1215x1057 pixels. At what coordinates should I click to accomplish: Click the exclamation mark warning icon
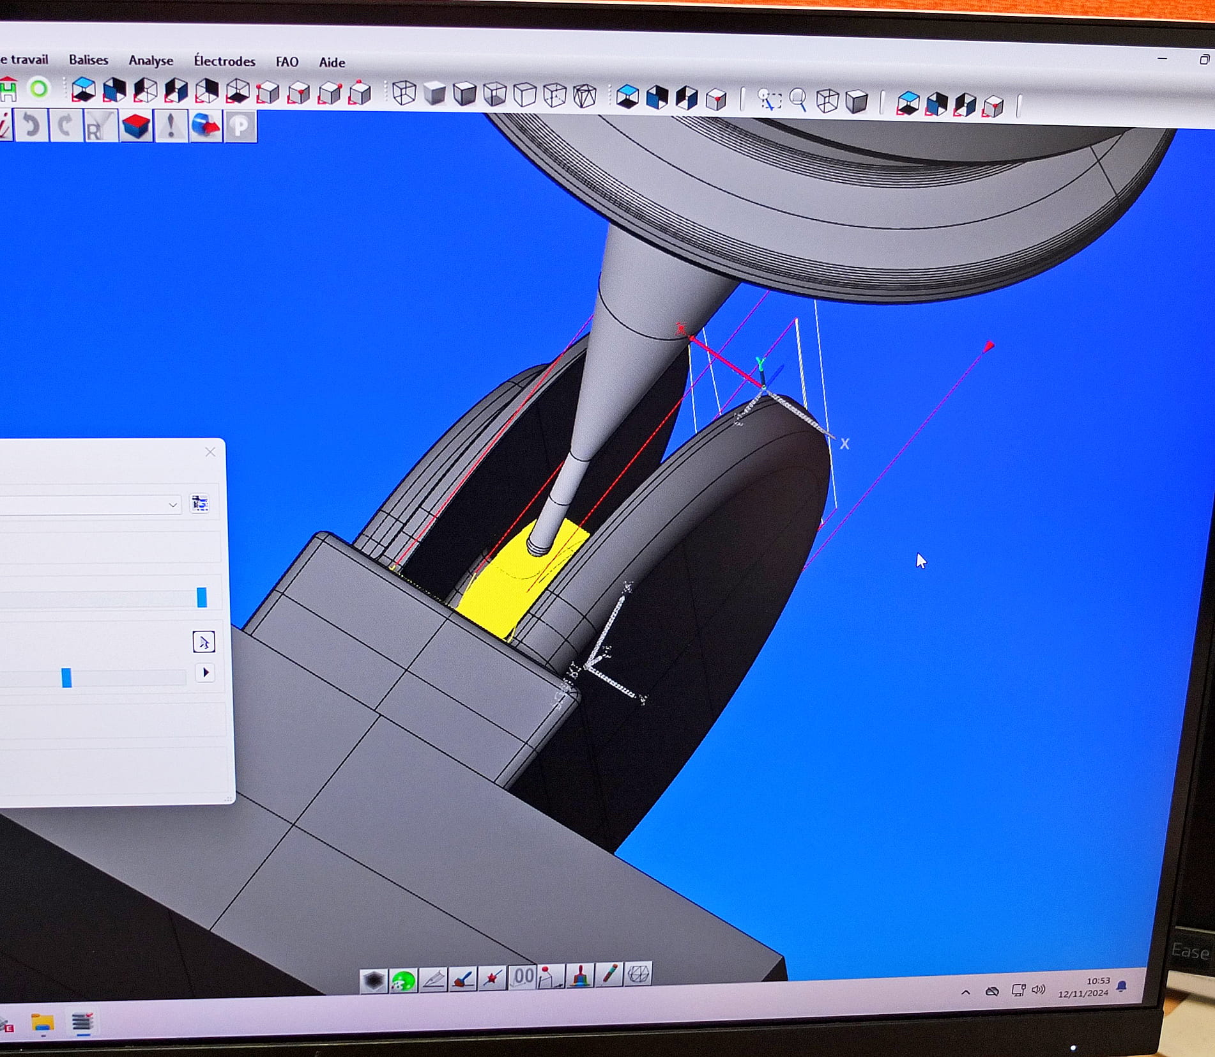[171, 127]
